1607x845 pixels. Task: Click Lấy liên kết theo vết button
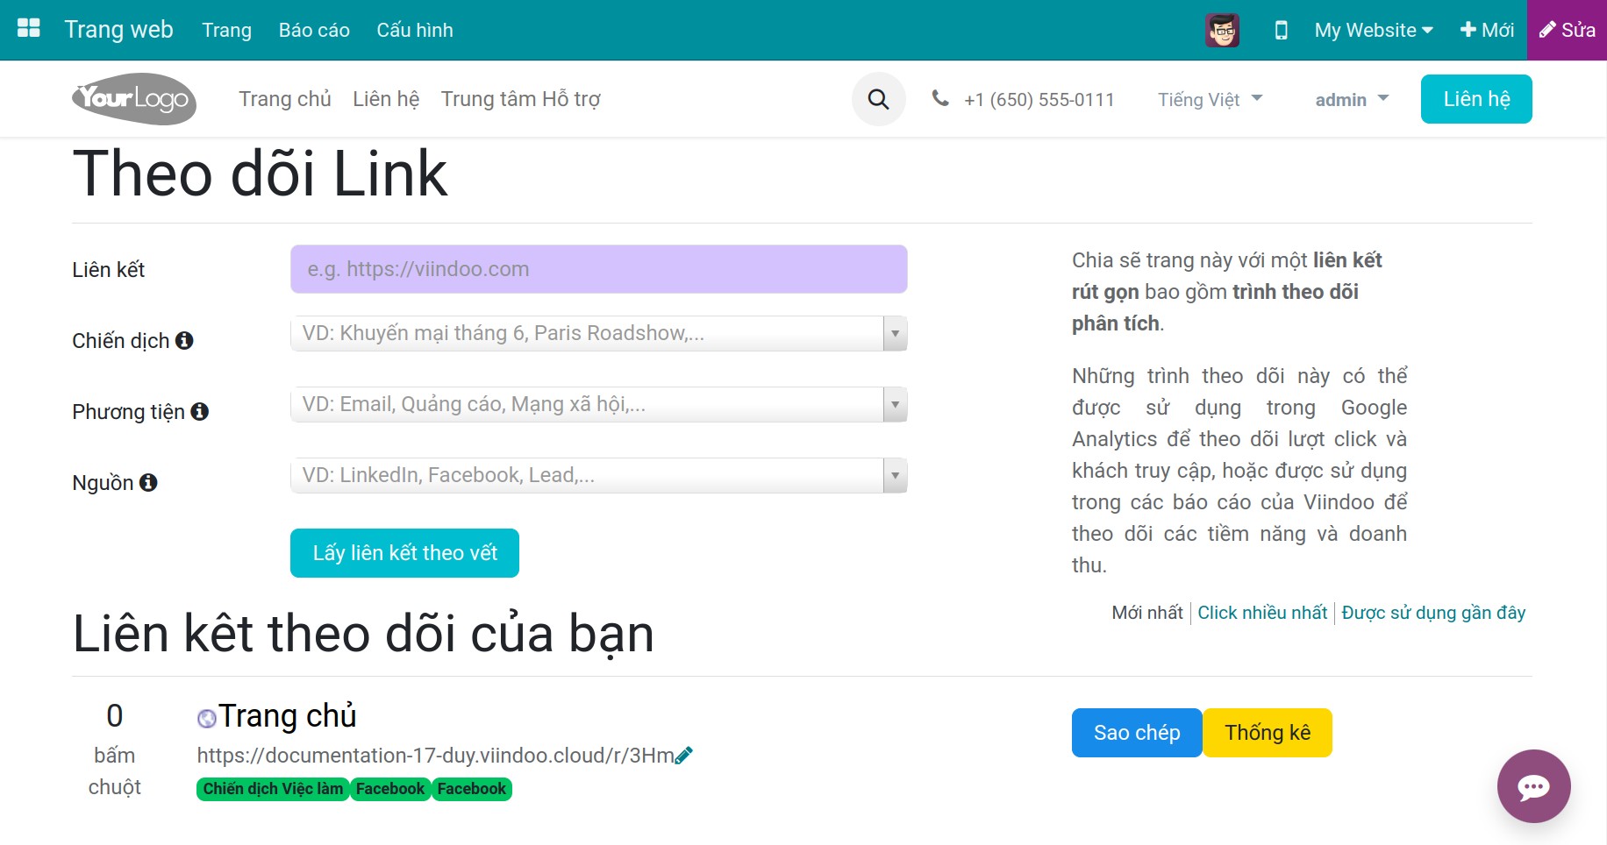[404, 553]
